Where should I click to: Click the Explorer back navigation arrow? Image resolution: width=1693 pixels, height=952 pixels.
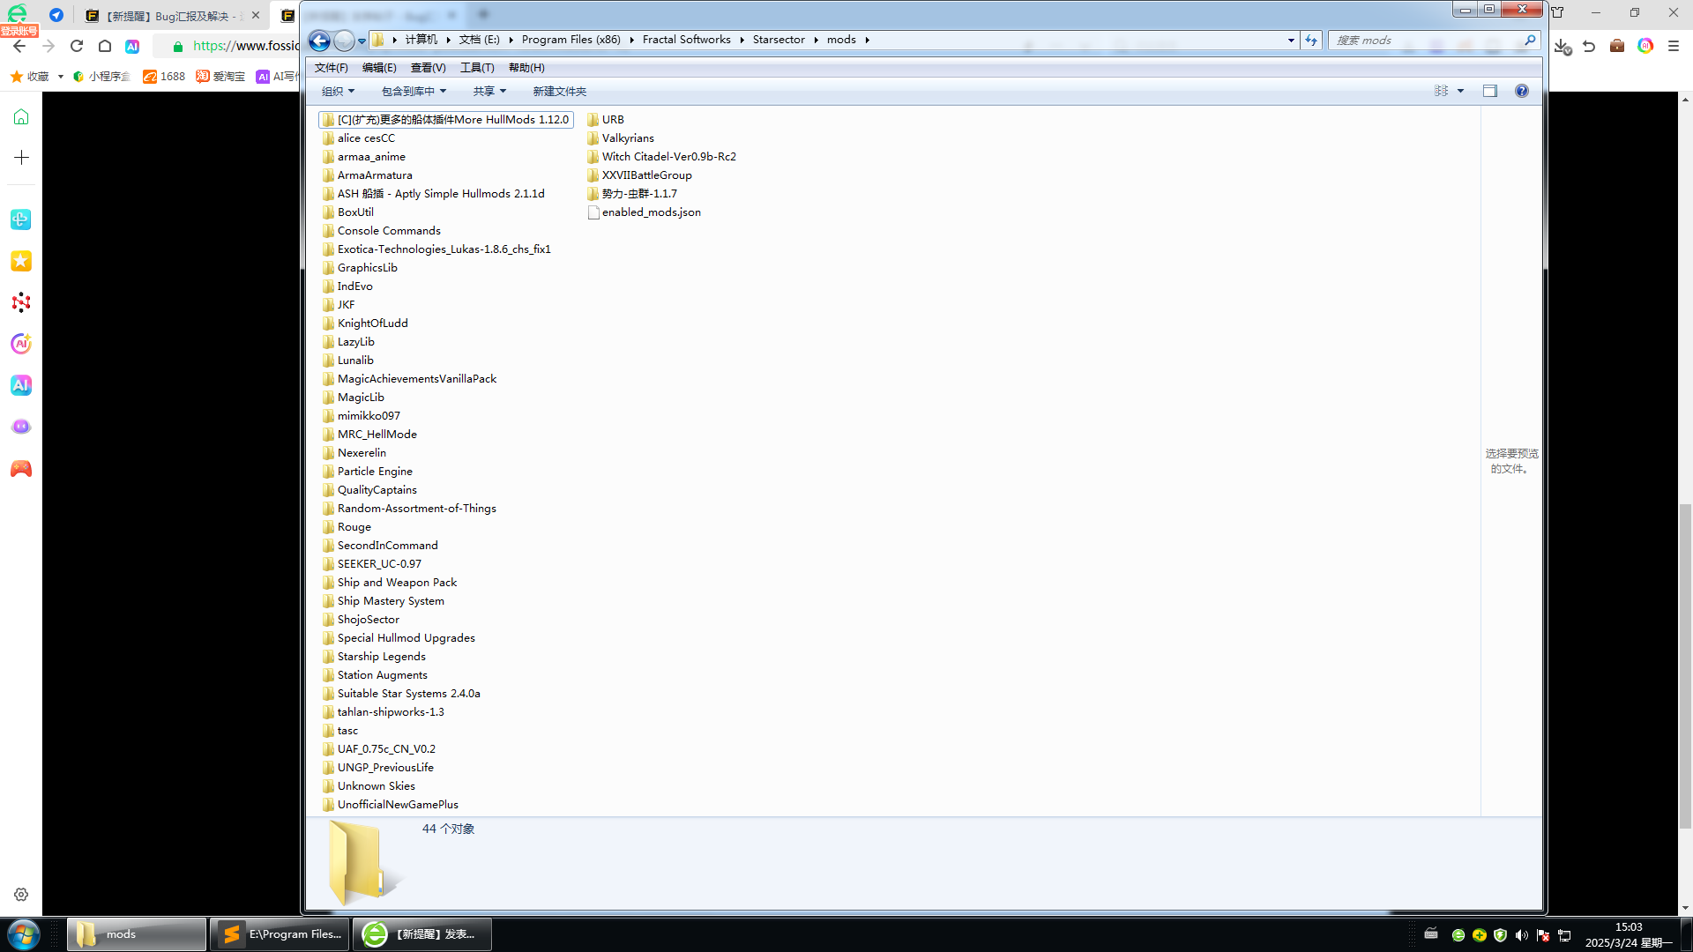point(319,41)
